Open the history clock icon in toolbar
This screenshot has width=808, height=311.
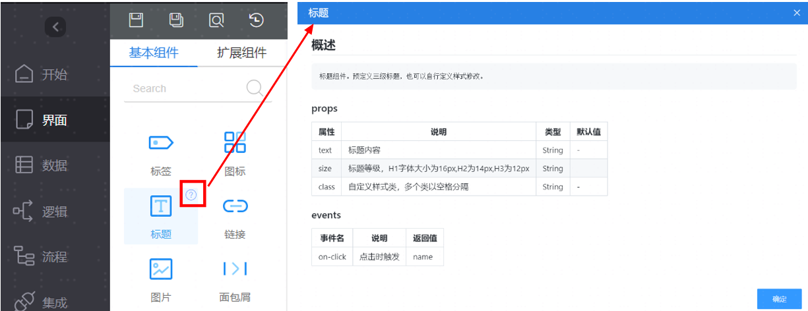pyautogui.click(x=257, y=20)
